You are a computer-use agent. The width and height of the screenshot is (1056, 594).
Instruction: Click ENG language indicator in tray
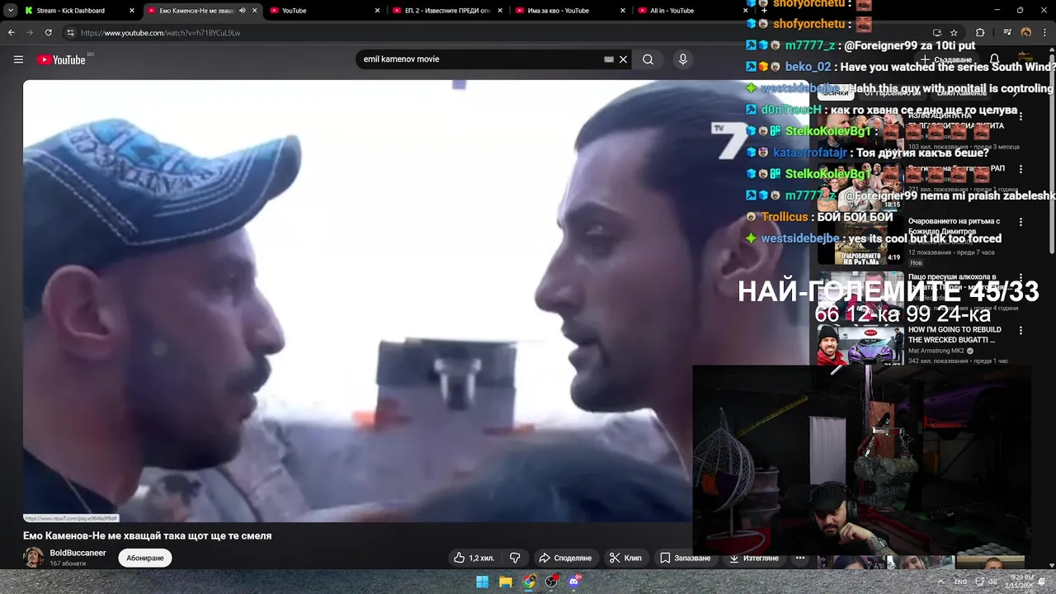tap(960, 582)
